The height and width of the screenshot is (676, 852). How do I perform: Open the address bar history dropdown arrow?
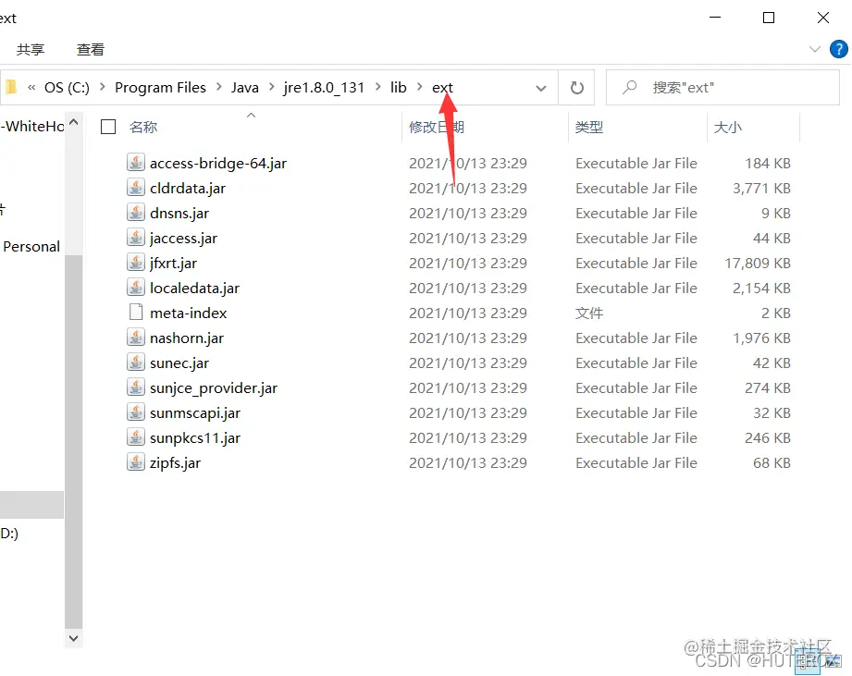[540, 87]
